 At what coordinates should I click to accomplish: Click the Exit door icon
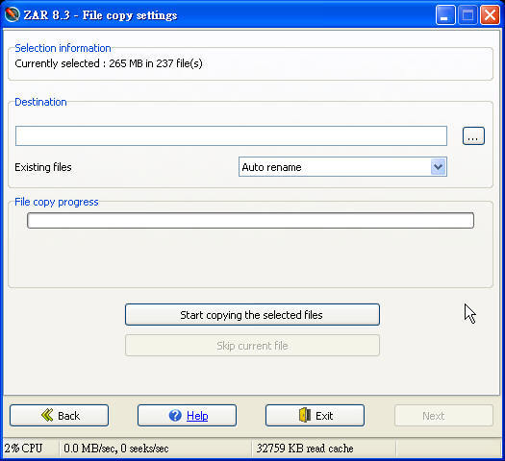click(305, 415)
